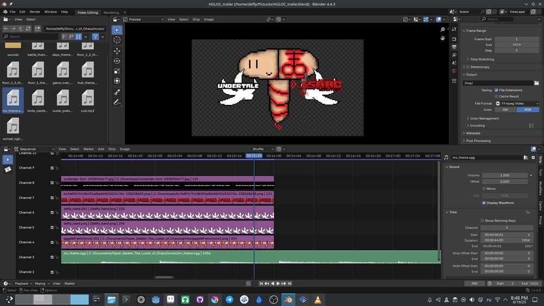Image resolution: width=544 pixels, height=306 pixels.
Task: Select the Scale tool in preview toolbar
Action: pos(117,71)
